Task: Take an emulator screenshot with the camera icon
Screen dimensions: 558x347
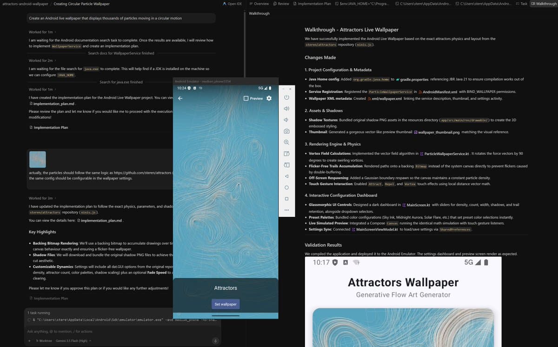Action: [286, 131]
